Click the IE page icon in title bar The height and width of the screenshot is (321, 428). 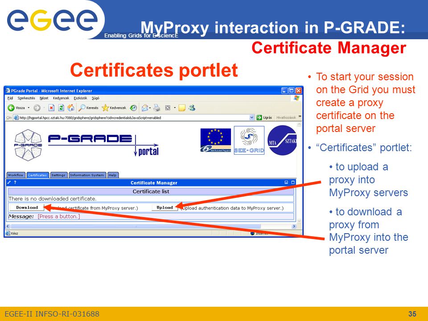coord(8,91)
